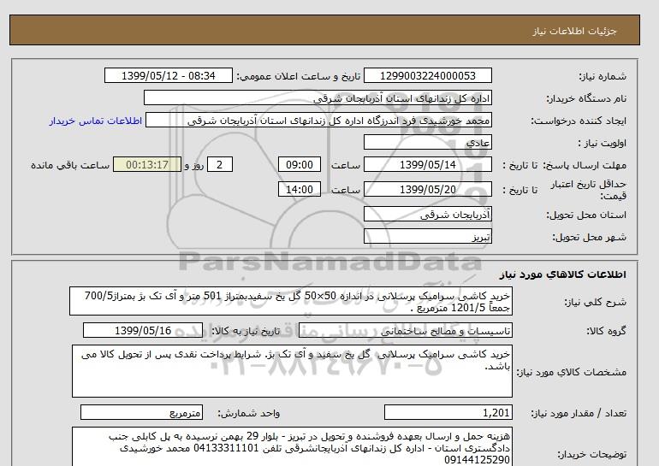
Task: Select the request creator field محمد خورشیدی فرد
Action: pos(318,121)
